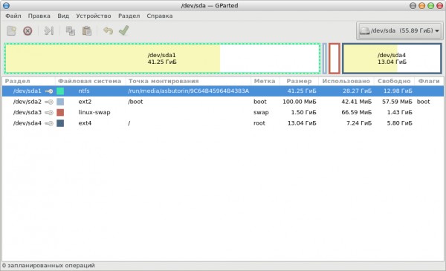Click the 5.80 ГиБ free cell

399,123
